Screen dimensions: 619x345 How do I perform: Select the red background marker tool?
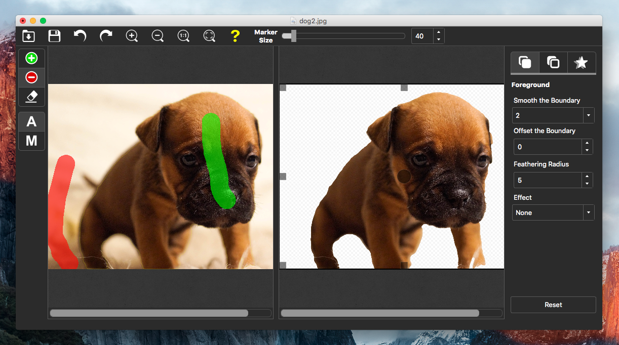(31, 77)
